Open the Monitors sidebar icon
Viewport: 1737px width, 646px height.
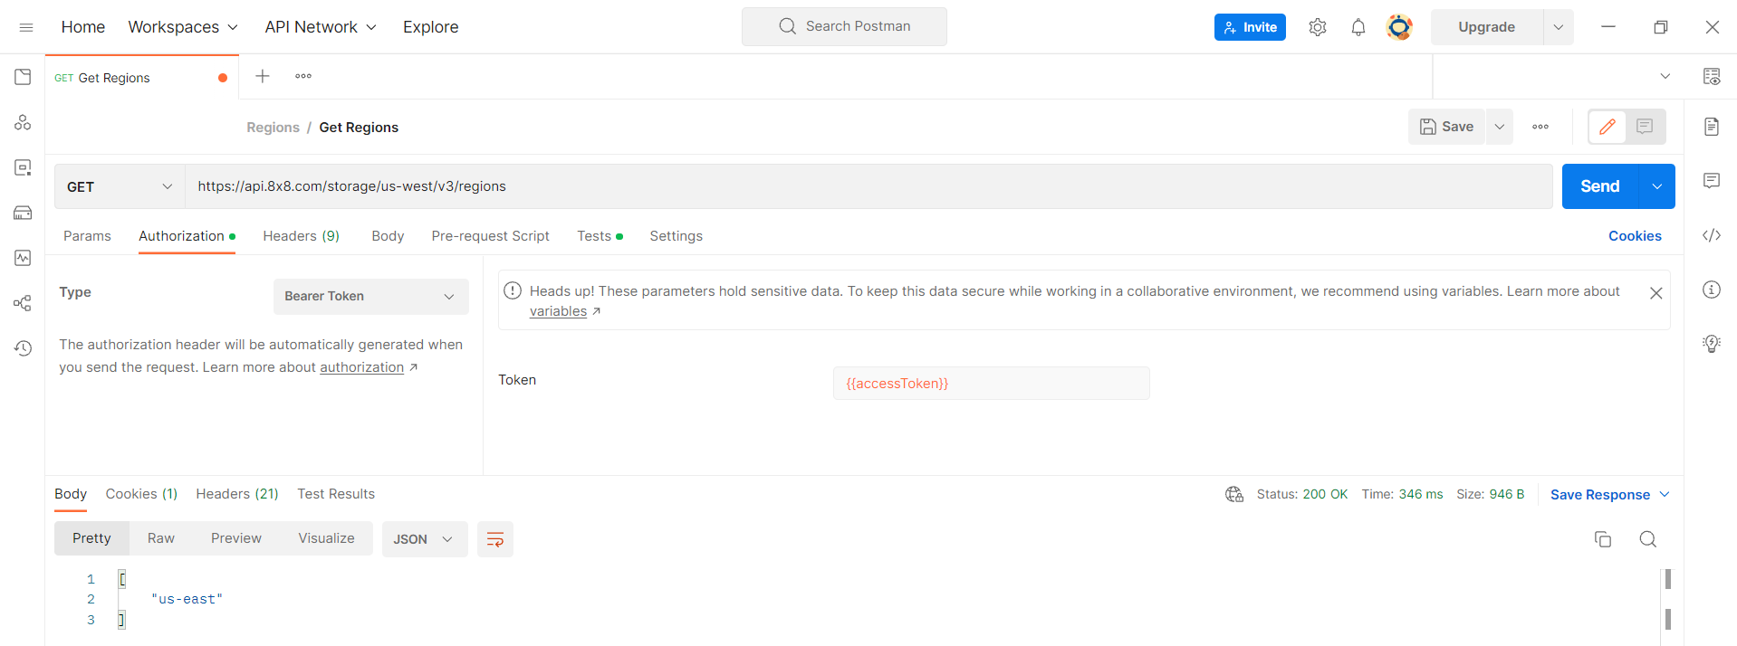23,258
